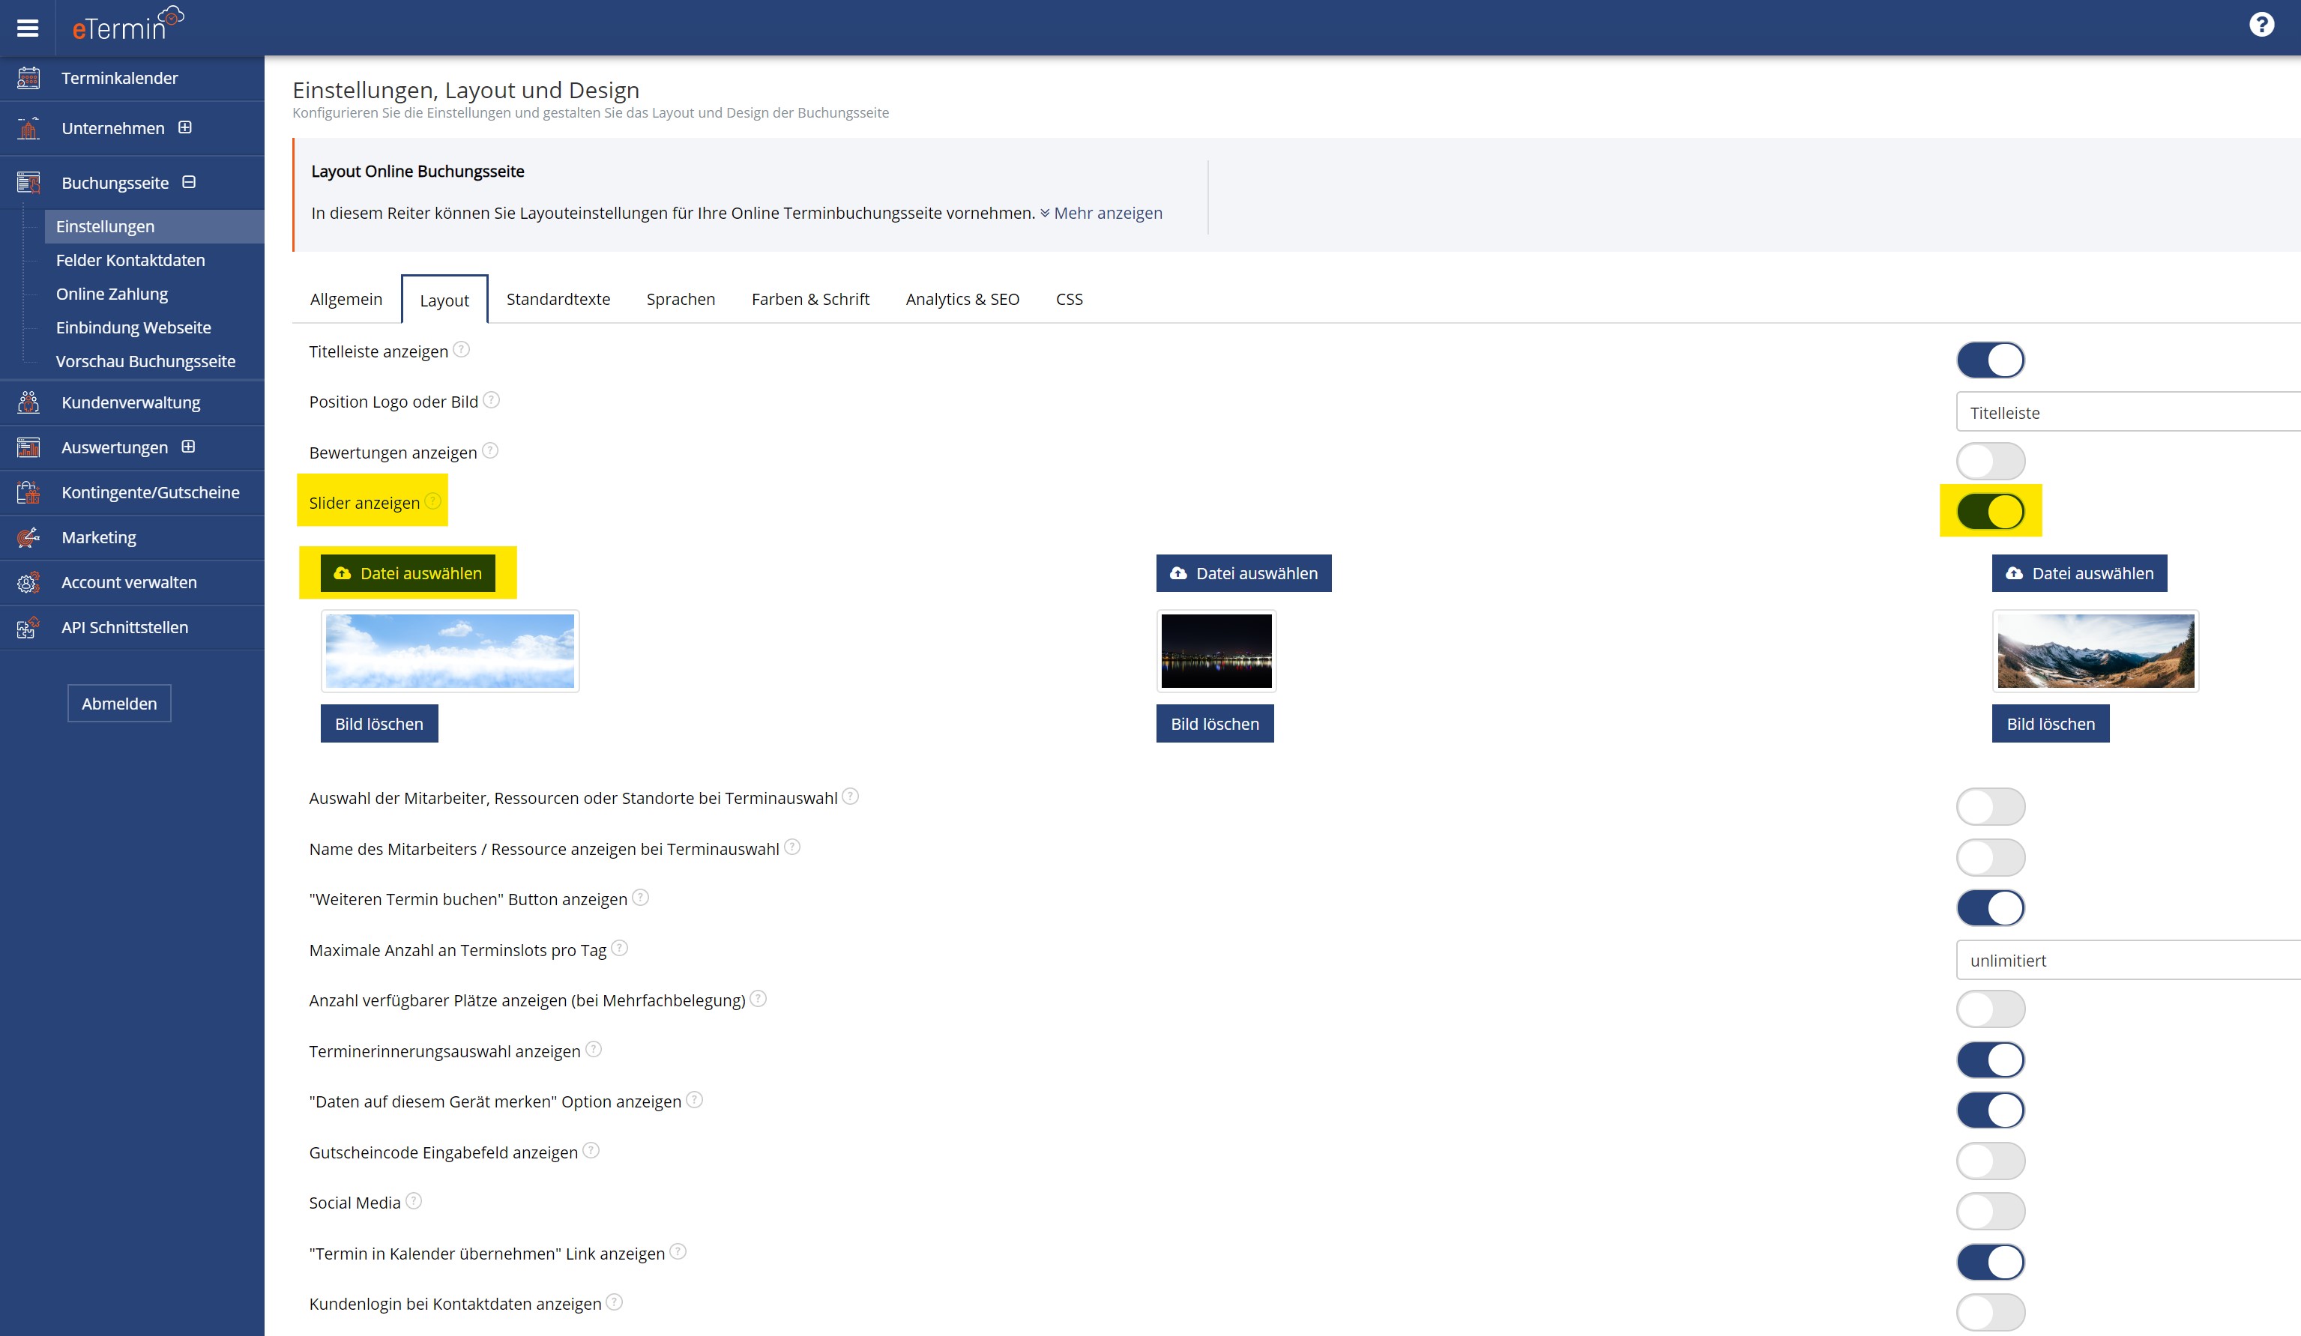This screenshot has width=2301, height=1336.
Task: Click the eTermin logo
Action: 128,25
